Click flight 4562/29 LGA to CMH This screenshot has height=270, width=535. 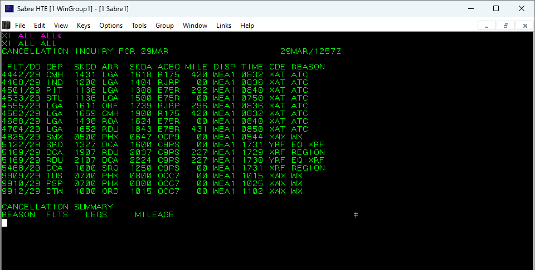pyautogui.click(x=155, y=113)
